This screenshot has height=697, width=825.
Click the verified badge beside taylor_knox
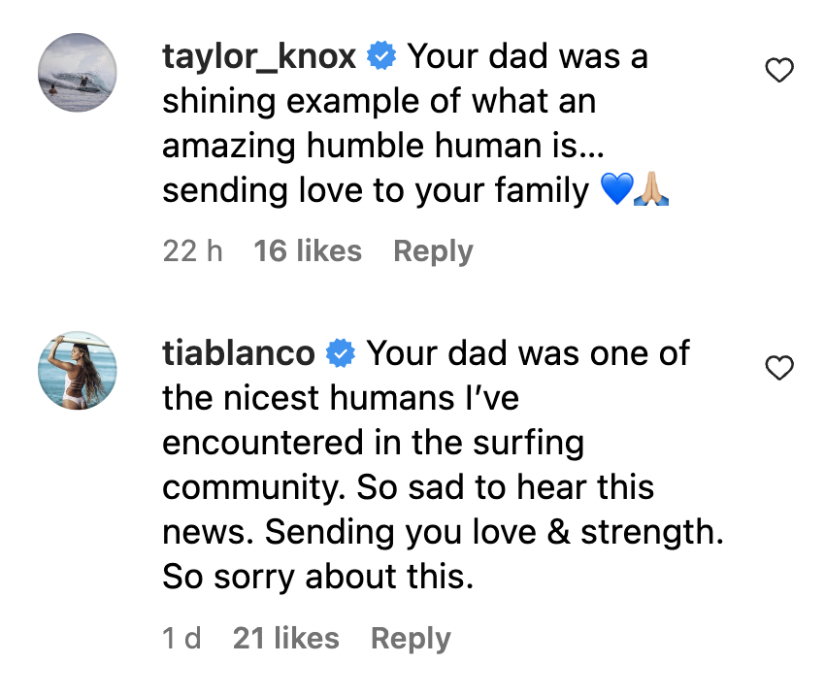pyautogui.click(x=380, y=57)
